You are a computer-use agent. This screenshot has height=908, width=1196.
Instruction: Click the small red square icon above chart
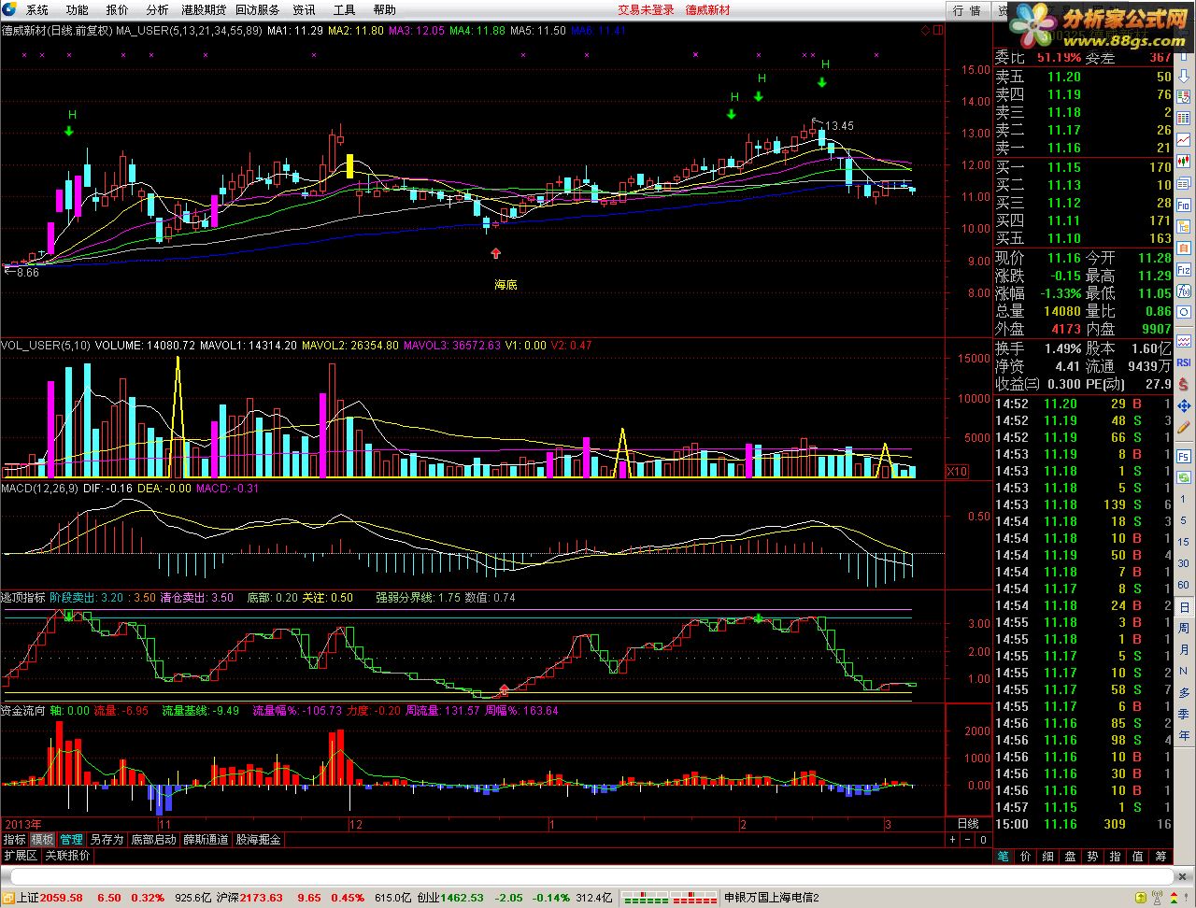(937, 30)
